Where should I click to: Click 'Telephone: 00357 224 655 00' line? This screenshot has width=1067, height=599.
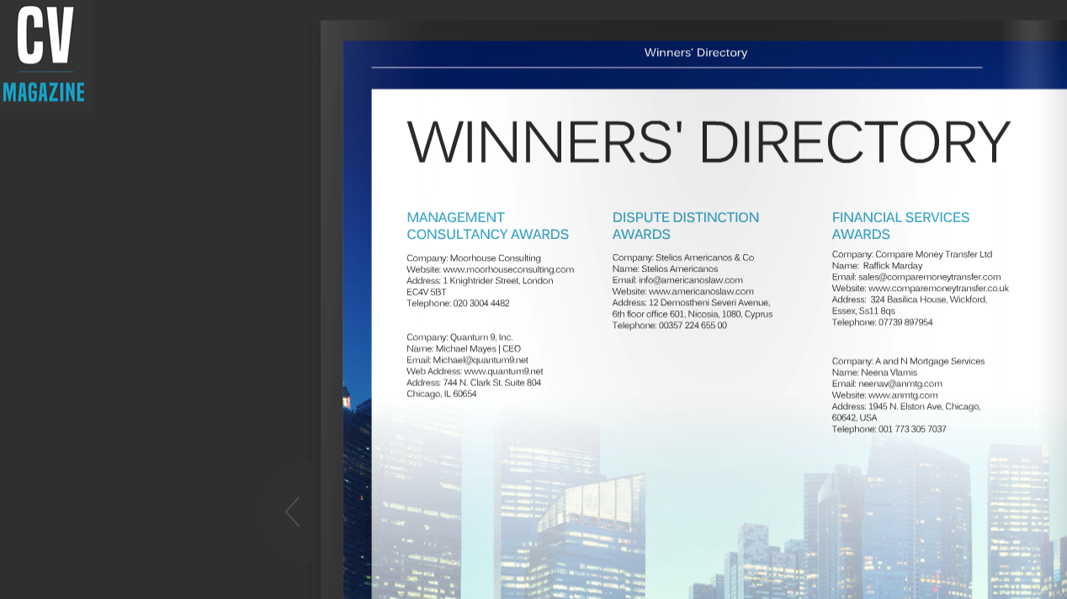click(x=670, y=326)
